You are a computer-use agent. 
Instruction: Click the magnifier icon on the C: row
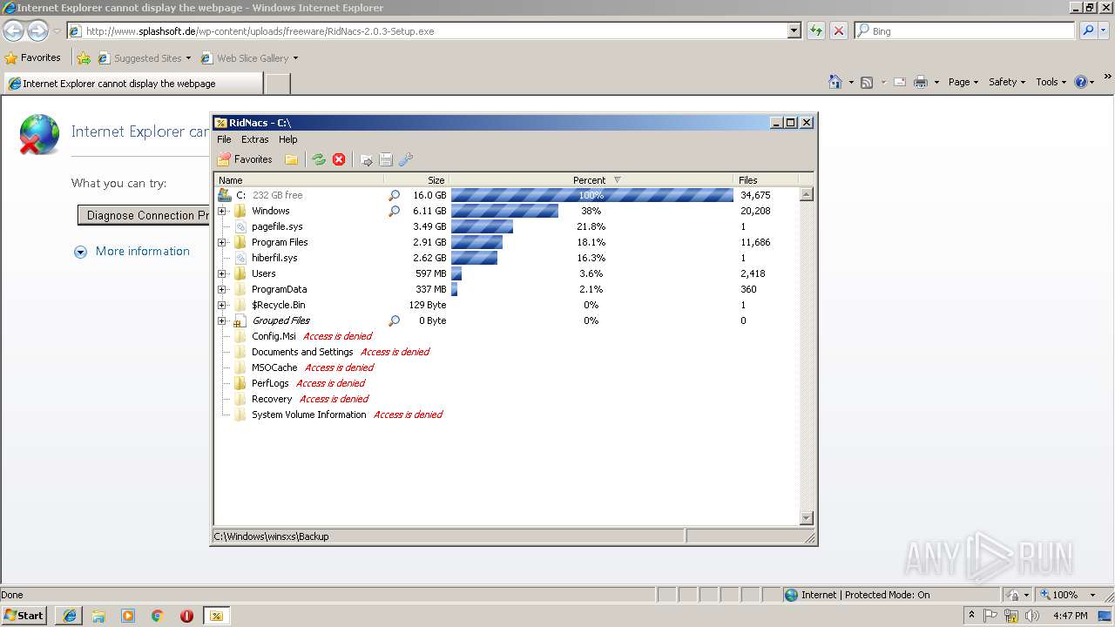point(394,195)
